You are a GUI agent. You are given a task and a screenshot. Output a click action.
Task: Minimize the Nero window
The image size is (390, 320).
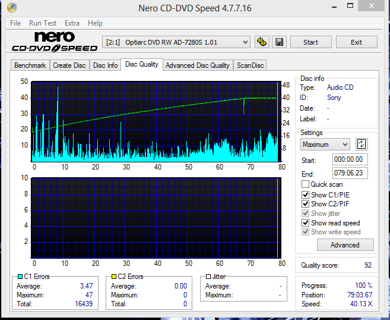[334, 7]
